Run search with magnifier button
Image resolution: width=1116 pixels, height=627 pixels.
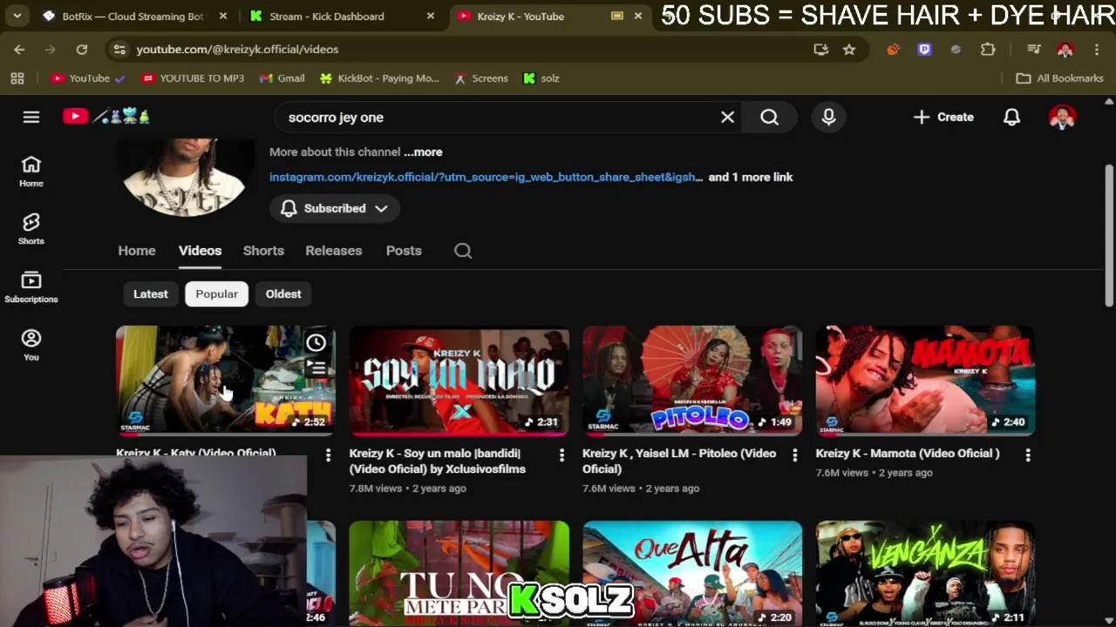click(769, 117)
